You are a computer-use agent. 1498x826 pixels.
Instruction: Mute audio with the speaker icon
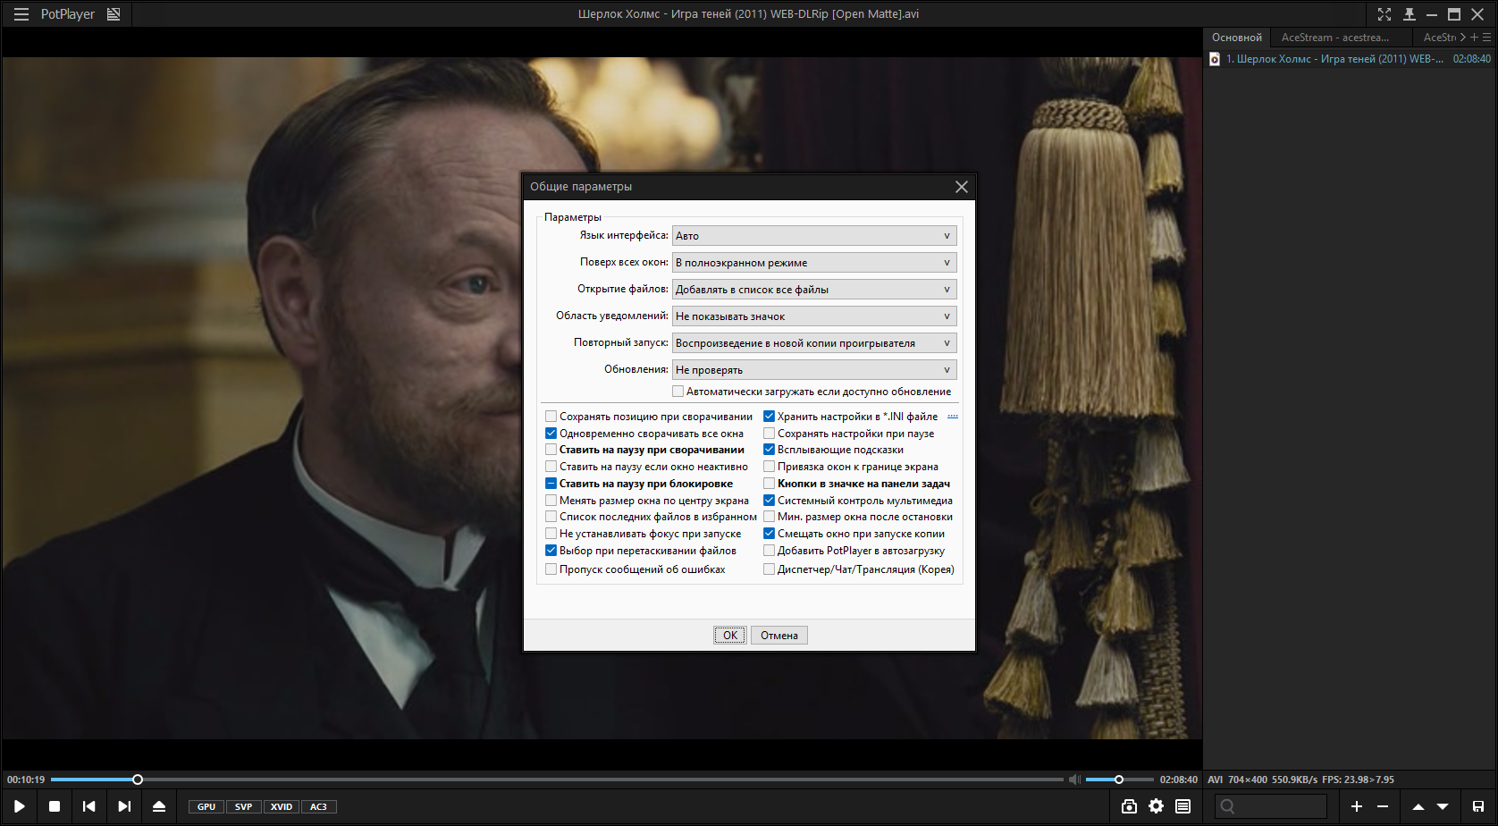1074,780
